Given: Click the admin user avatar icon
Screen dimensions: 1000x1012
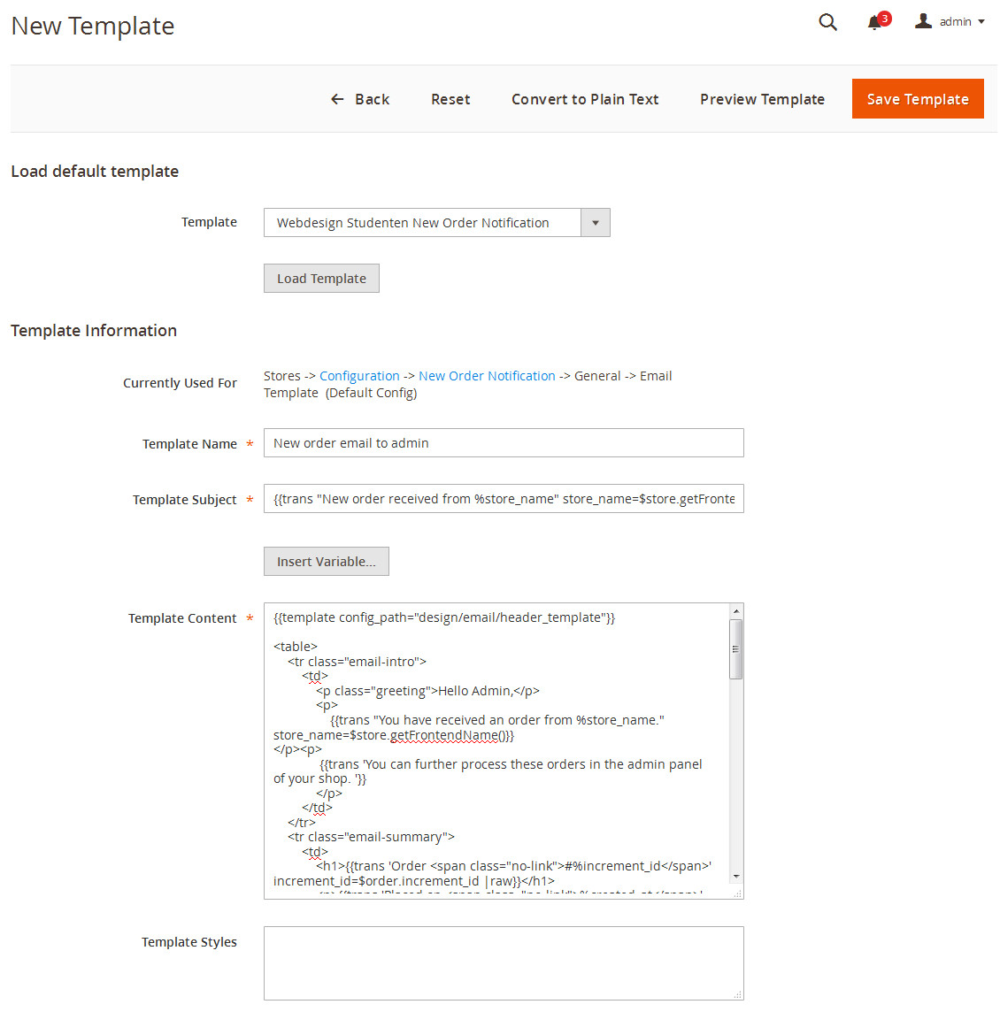Looking at the screenshot, I should coord(923,21).
